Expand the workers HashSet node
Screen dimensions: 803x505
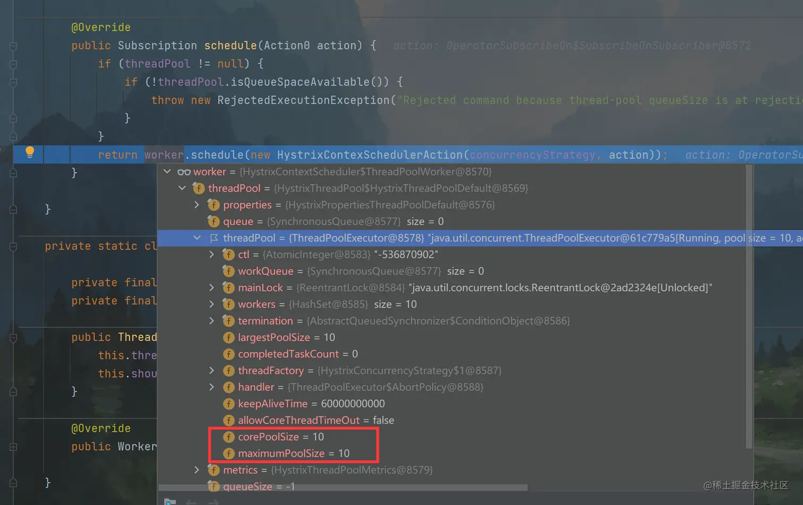212,304
